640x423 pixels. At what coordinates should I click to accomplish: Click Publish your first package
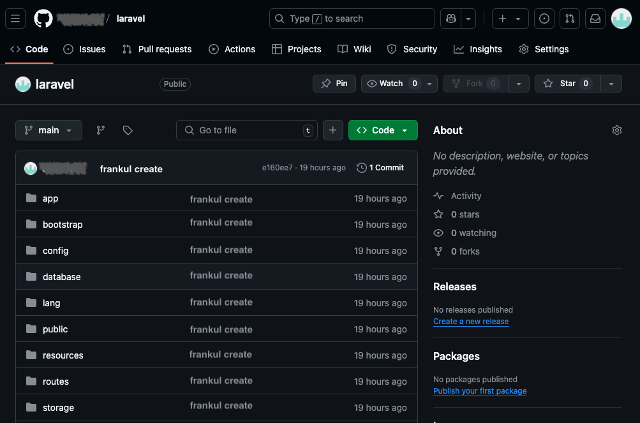tap(480, 390)
